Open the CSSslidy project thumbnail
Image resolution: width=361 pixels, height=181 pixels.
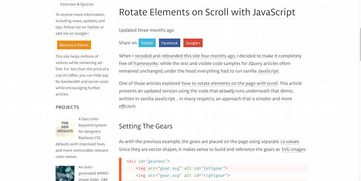pyautogui.click(x=65, y=173)
